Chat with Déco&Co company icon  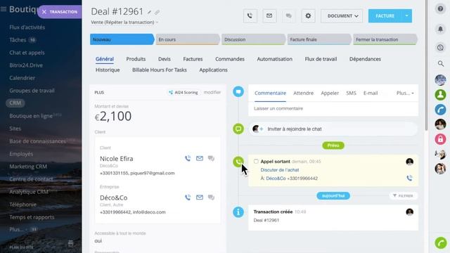click(211, 197)
